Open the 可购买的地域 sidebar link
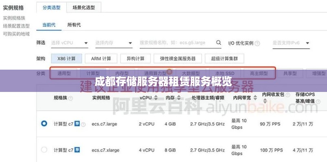Screen dimensions: 327x162 [16, 34]
